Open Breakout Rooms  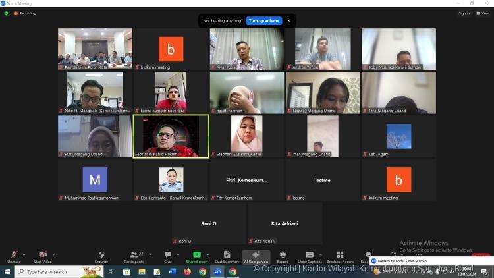point(341,257)
